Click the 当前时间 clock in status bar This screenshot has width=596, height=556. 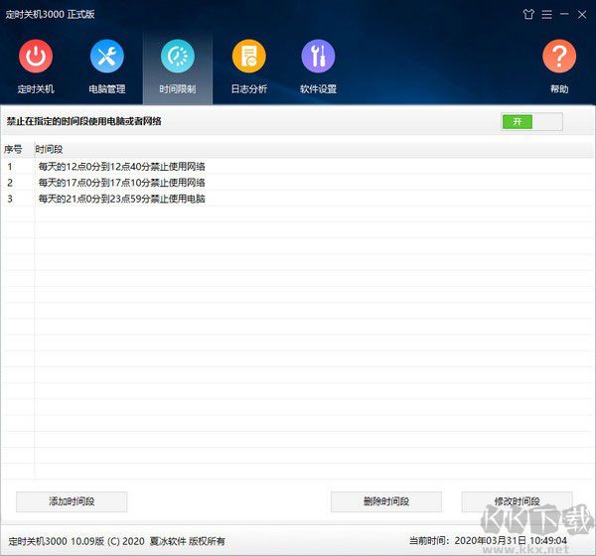click(488, 540)
